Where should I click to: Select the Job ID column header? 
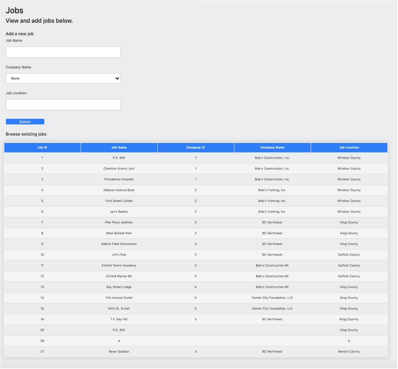click(42, 147)
